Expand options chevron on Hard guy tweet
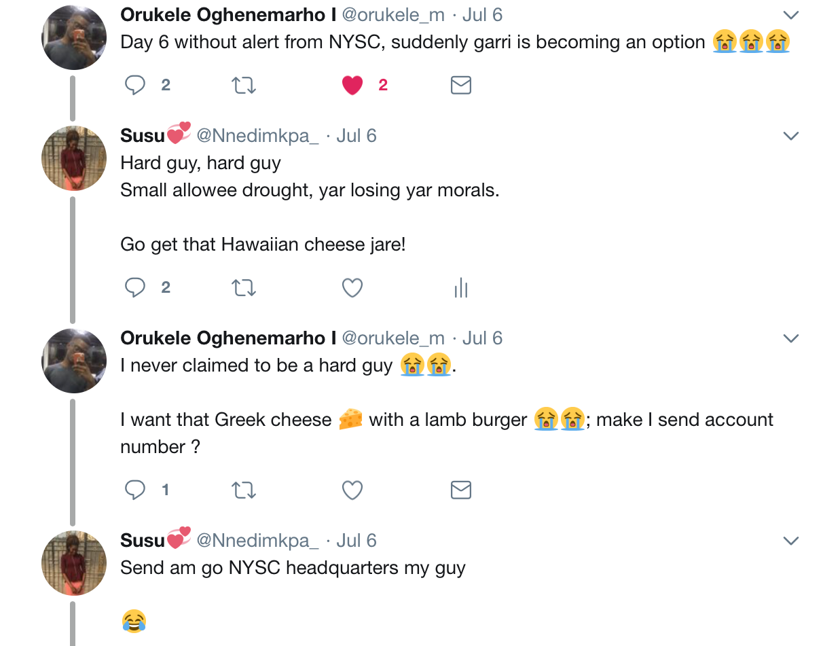The height and width of the screenshot is (646, 823). click(x=790, y=136)
